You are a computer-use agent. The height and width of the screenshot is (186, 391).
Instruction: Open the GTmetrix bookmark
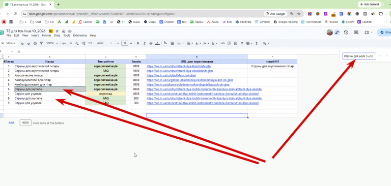pos(263,22)
